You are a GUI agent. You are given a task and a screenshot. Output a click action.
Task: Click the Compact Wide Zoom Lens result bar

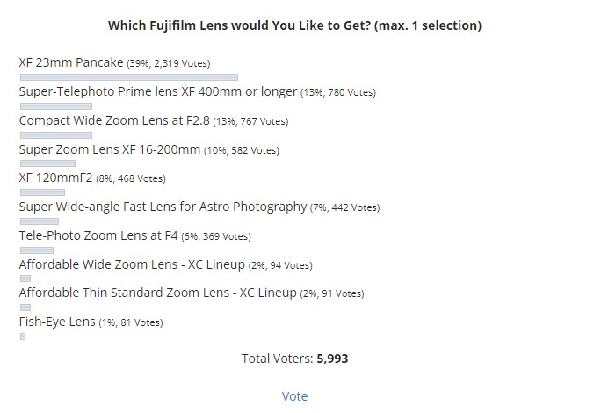(56, 135)
